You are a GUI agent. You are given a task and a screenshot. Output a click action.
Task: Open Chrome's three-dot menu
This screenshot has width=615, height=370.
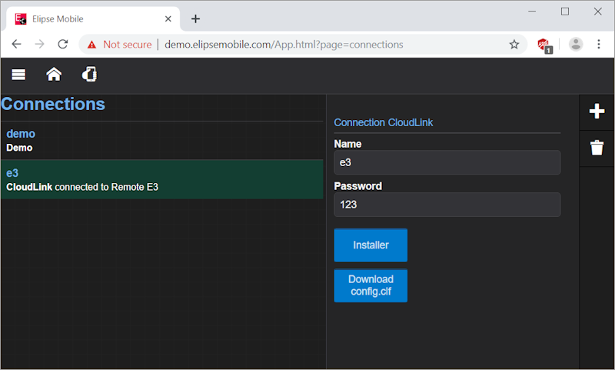coord(599,45)
